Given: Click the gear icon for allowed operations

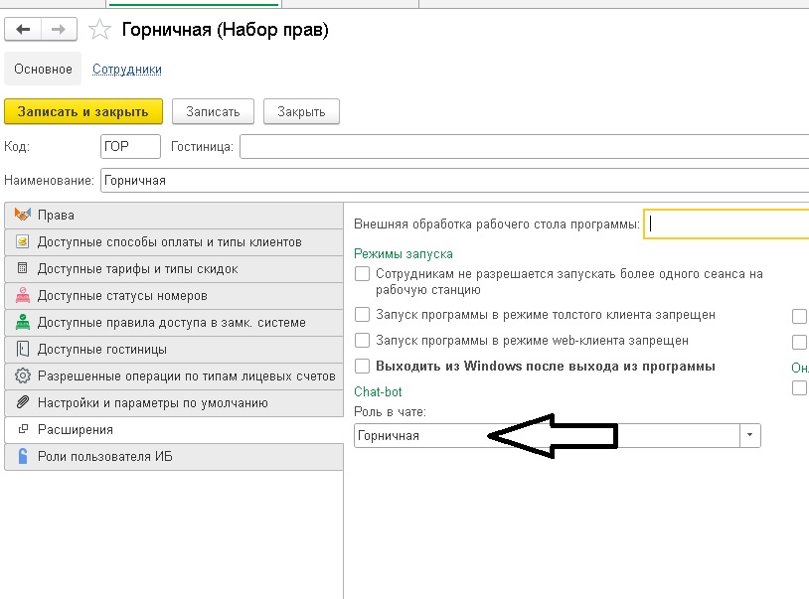Looking at the screenshot, I should (22, 376).
